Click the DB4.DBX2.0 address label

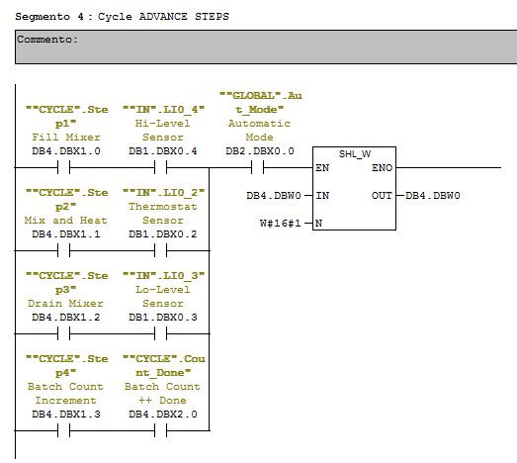click(163, 415)
